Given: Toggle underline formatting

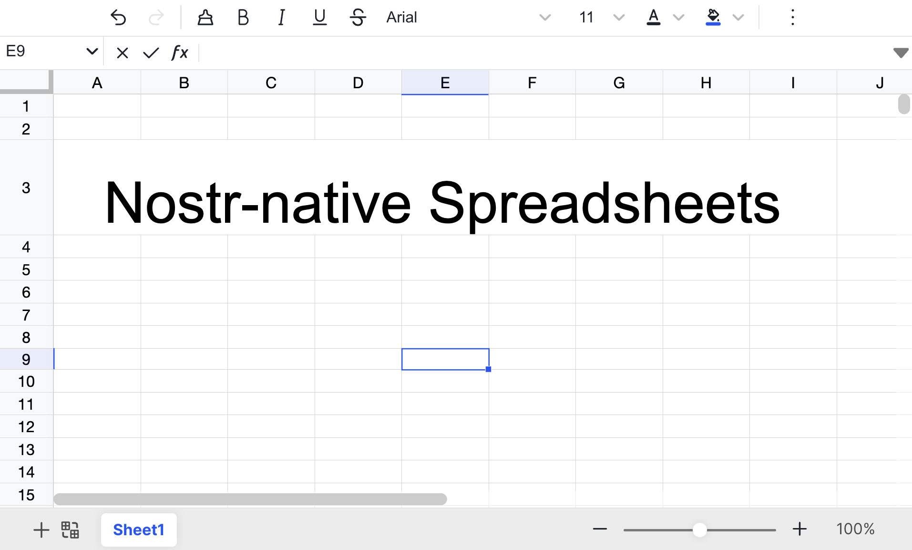Looking at the screenshot, I should [x=319, y=18].
